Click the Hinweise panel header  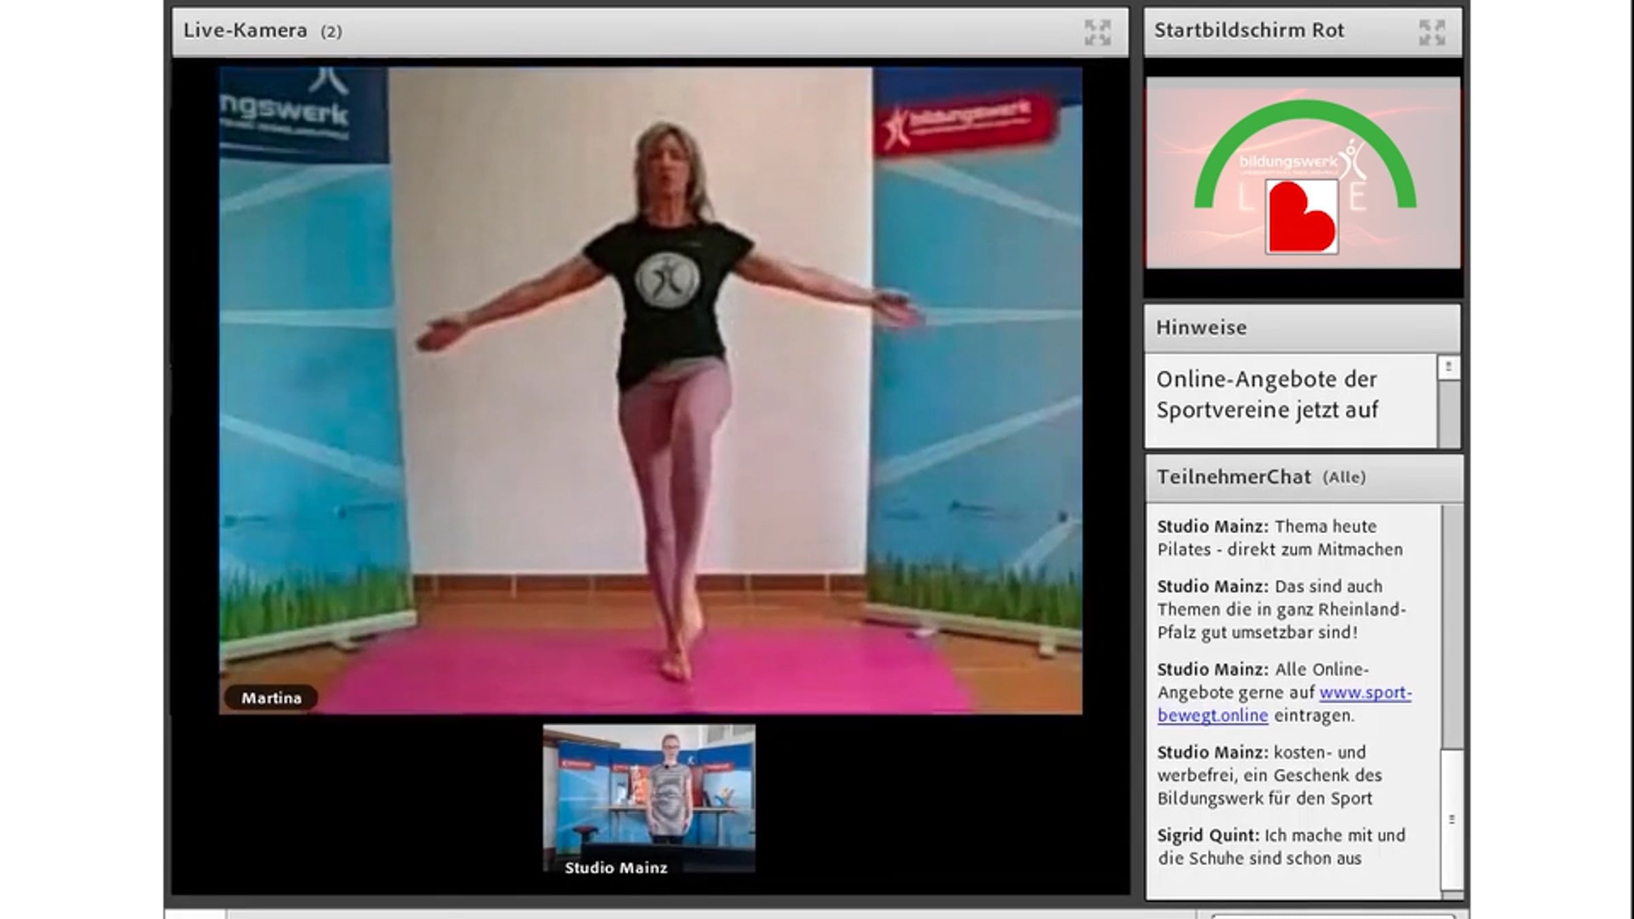pos(1201,327)
